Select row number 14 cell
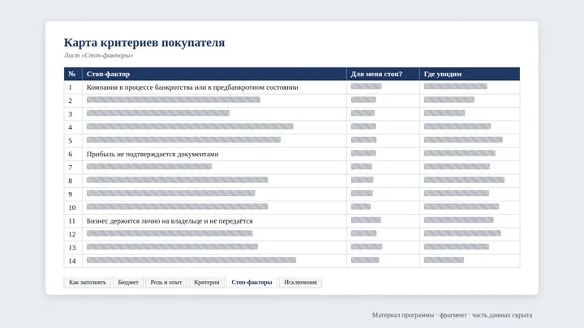The height and width of the screenshot is (328, 584). point(73,261)
